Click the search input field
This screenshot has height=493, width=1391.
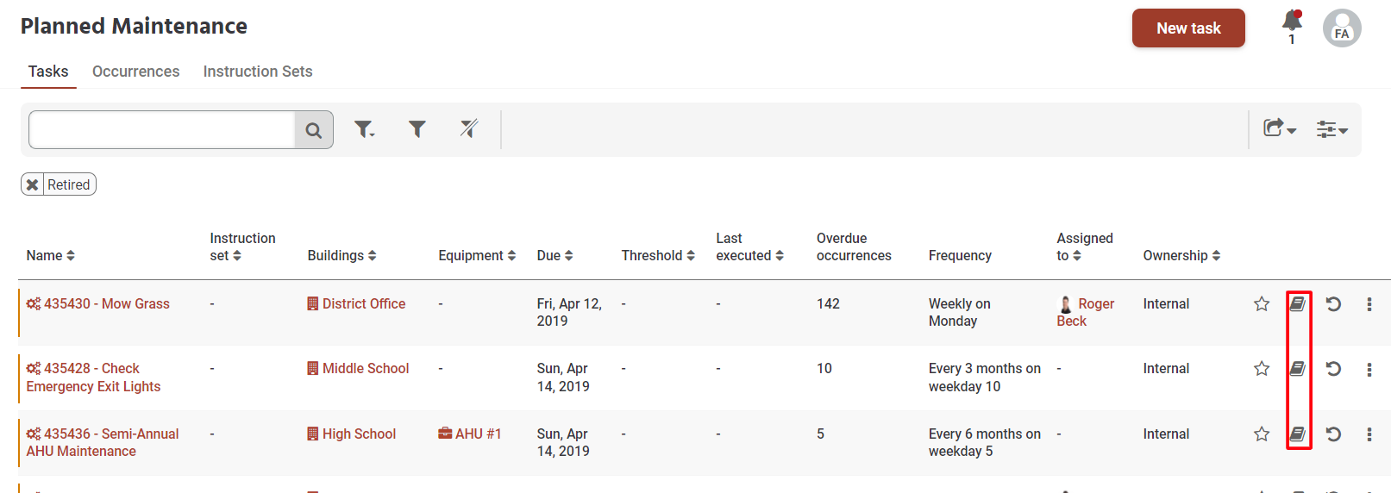(x=162, y=130)
